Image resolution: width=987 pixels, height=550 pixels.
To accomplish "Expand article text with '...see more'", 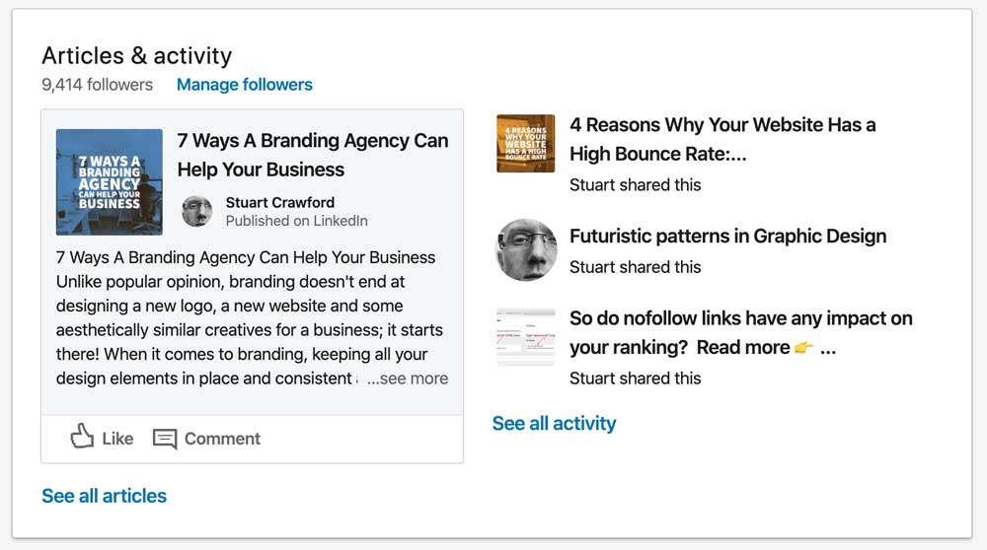I will [x=408, y=378].
